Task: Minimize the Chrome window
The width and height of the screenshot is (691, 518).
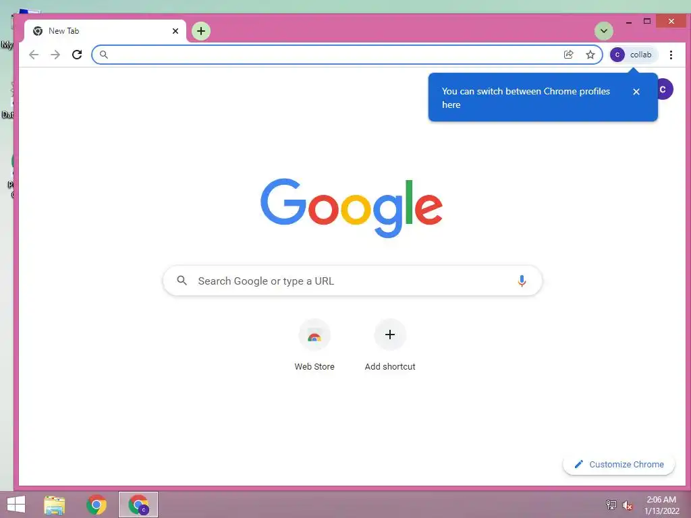Action: (629, 22)
